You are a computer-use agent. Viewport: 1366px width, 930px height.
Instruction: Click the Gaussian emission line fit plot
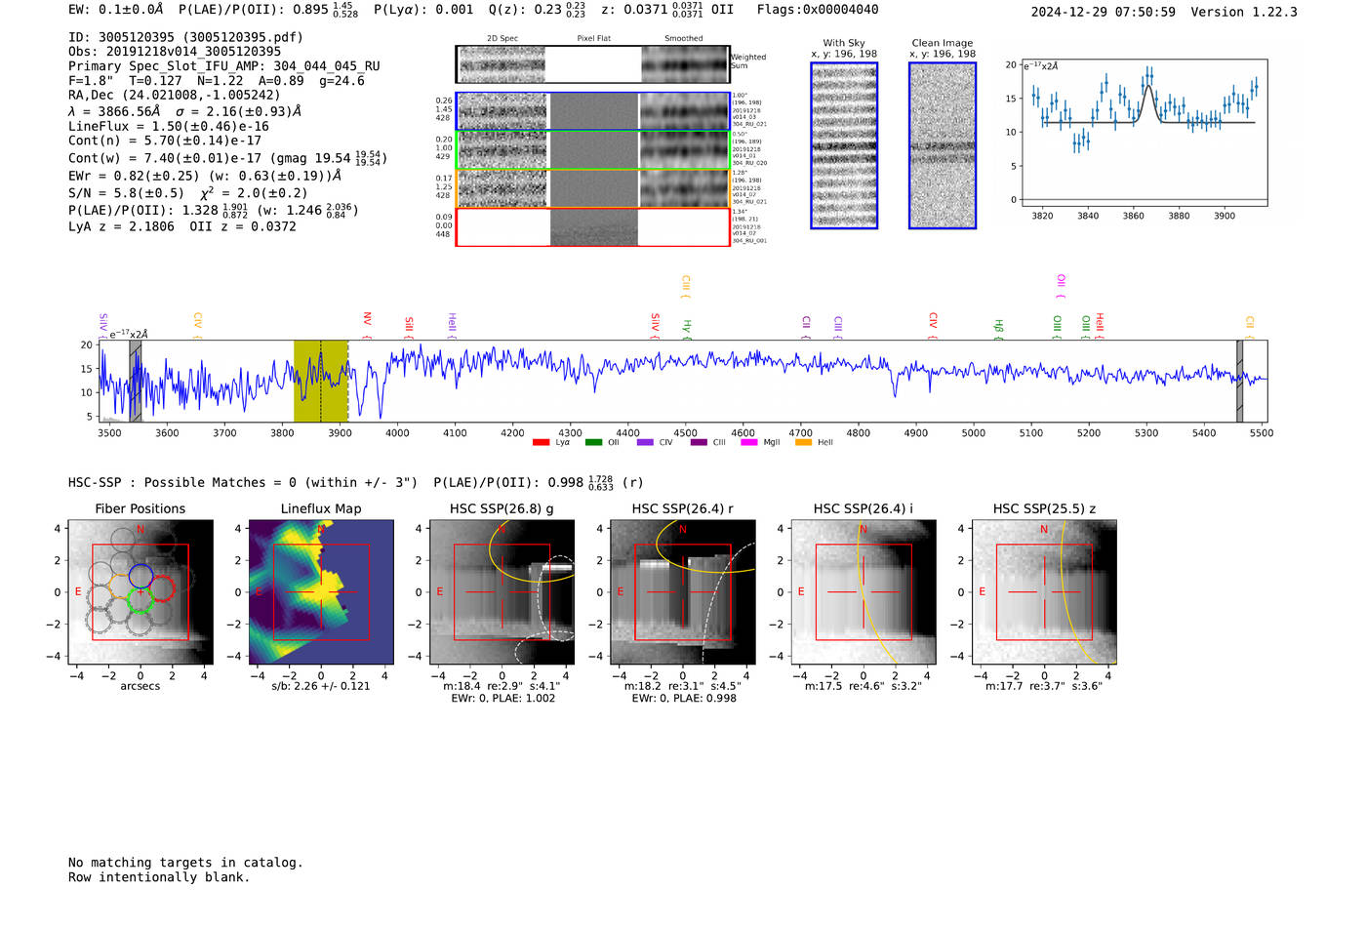coord(1145,133)
